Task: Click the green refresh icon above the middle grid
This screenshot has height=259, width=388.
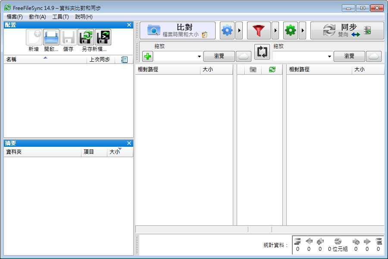Action: point(272,69)
